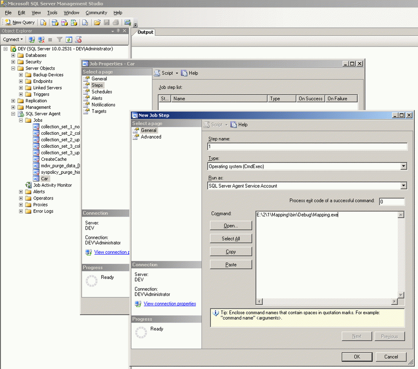
Task: Expand the Linked Servers folder
Action: click(x=21, y=88)
